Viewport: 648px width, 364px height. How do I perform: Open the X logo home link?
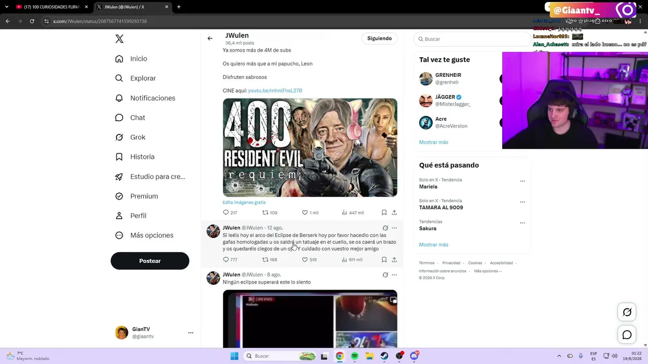pos(119,39)
